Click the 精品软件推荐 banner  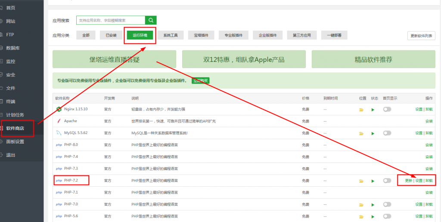pyautogui.click(x=373, y=59)
